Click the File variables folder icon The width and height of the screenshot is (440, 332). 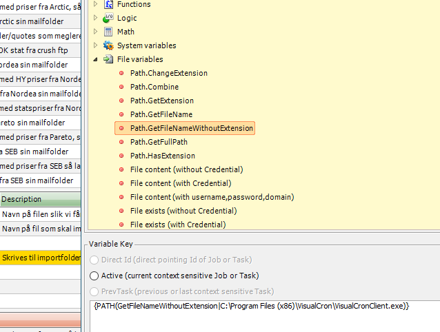pos(108,59)
